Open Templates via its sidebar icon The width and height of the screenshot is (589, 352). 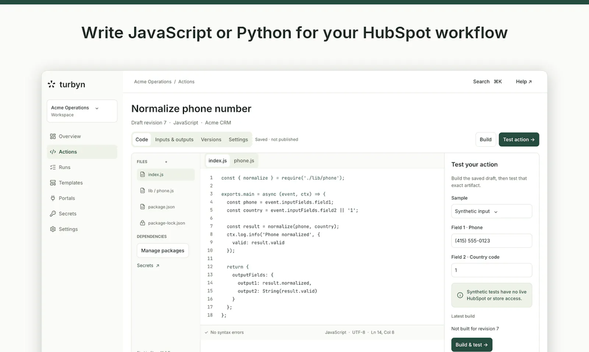tap(53, 183)
